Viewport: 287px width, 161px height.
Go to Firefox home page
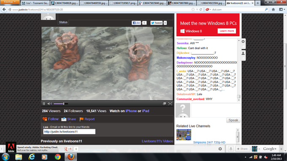point(273,10)
